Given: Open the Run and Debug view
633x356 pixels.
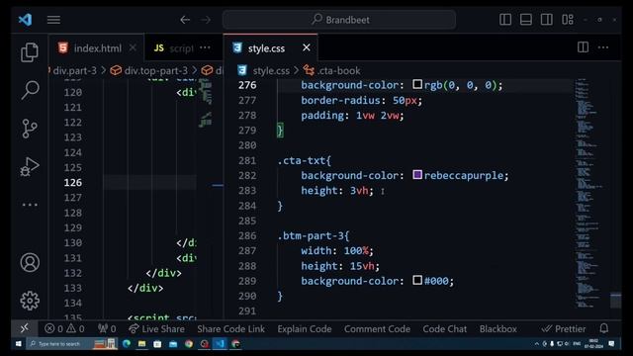Looking at the screenshot, I should click(30, 166).
